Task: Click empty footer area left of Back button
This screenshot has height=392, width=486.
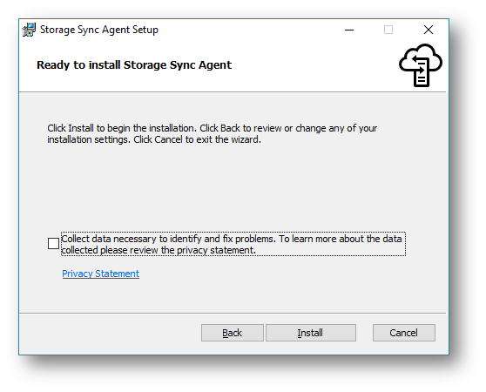Action: click(109, 333)
